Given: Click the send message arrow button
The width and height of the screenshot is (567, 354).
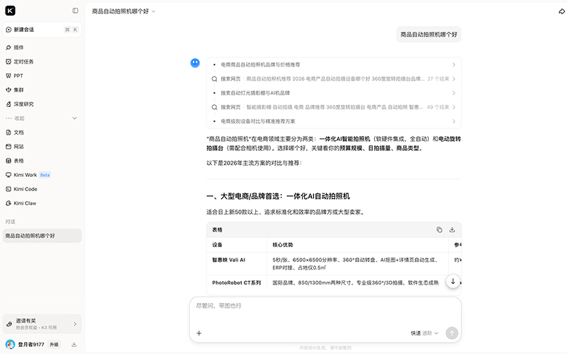Looking at the screenshot, I should (451, 333).
